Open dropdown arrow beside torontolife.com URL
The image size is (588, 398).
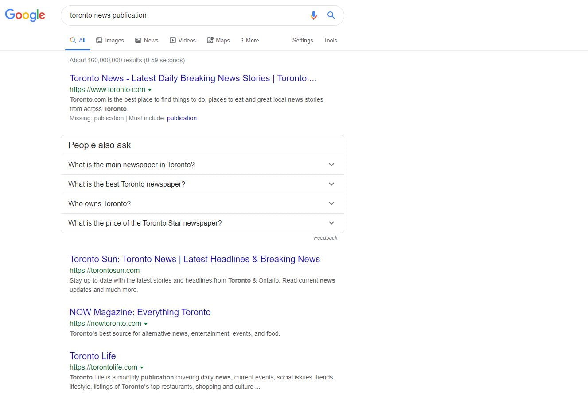coord(142,367)
